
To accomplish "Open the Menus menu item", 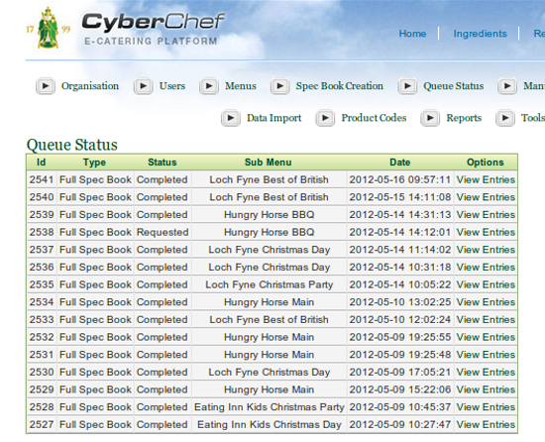I will click(x=241, y=86).
